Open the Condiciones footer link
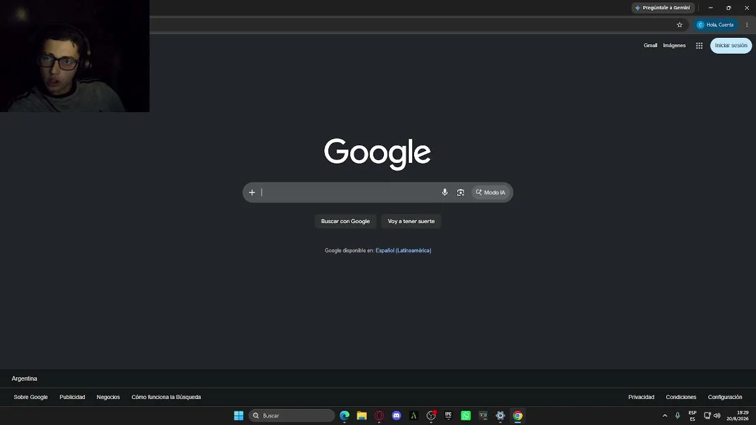The height and width of the screenshot is (425, 756). click(x=681, y=397)
